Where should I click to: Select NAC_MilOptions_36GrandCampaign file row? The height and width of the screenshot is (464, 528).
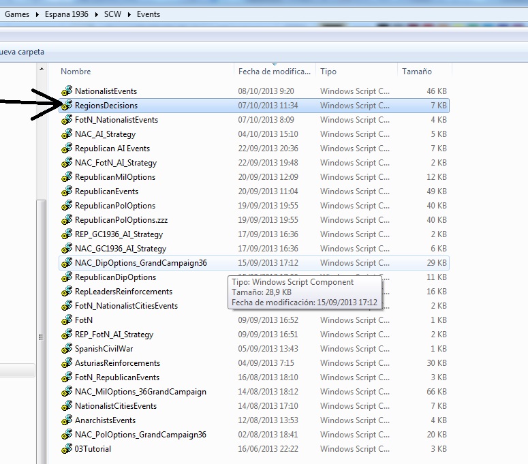140,392
